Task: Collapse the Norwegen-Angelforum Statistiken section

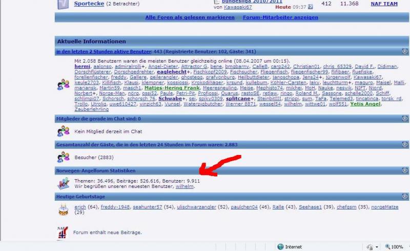Action: pos(404,170)
